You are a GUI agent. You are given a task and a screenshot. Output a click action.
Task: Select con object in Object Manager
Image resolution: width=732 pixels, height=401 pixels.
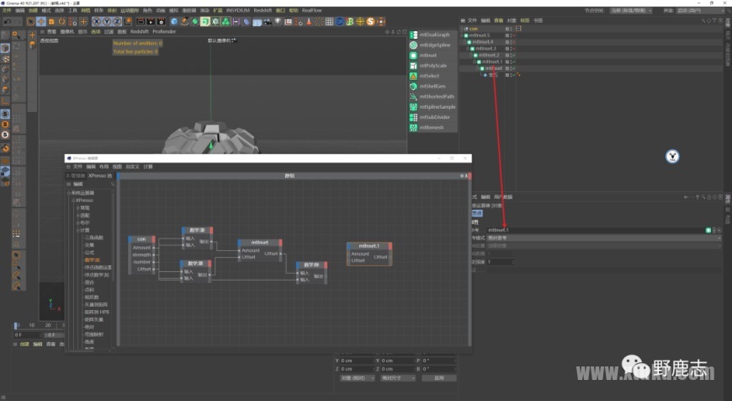tap(473, 29)
